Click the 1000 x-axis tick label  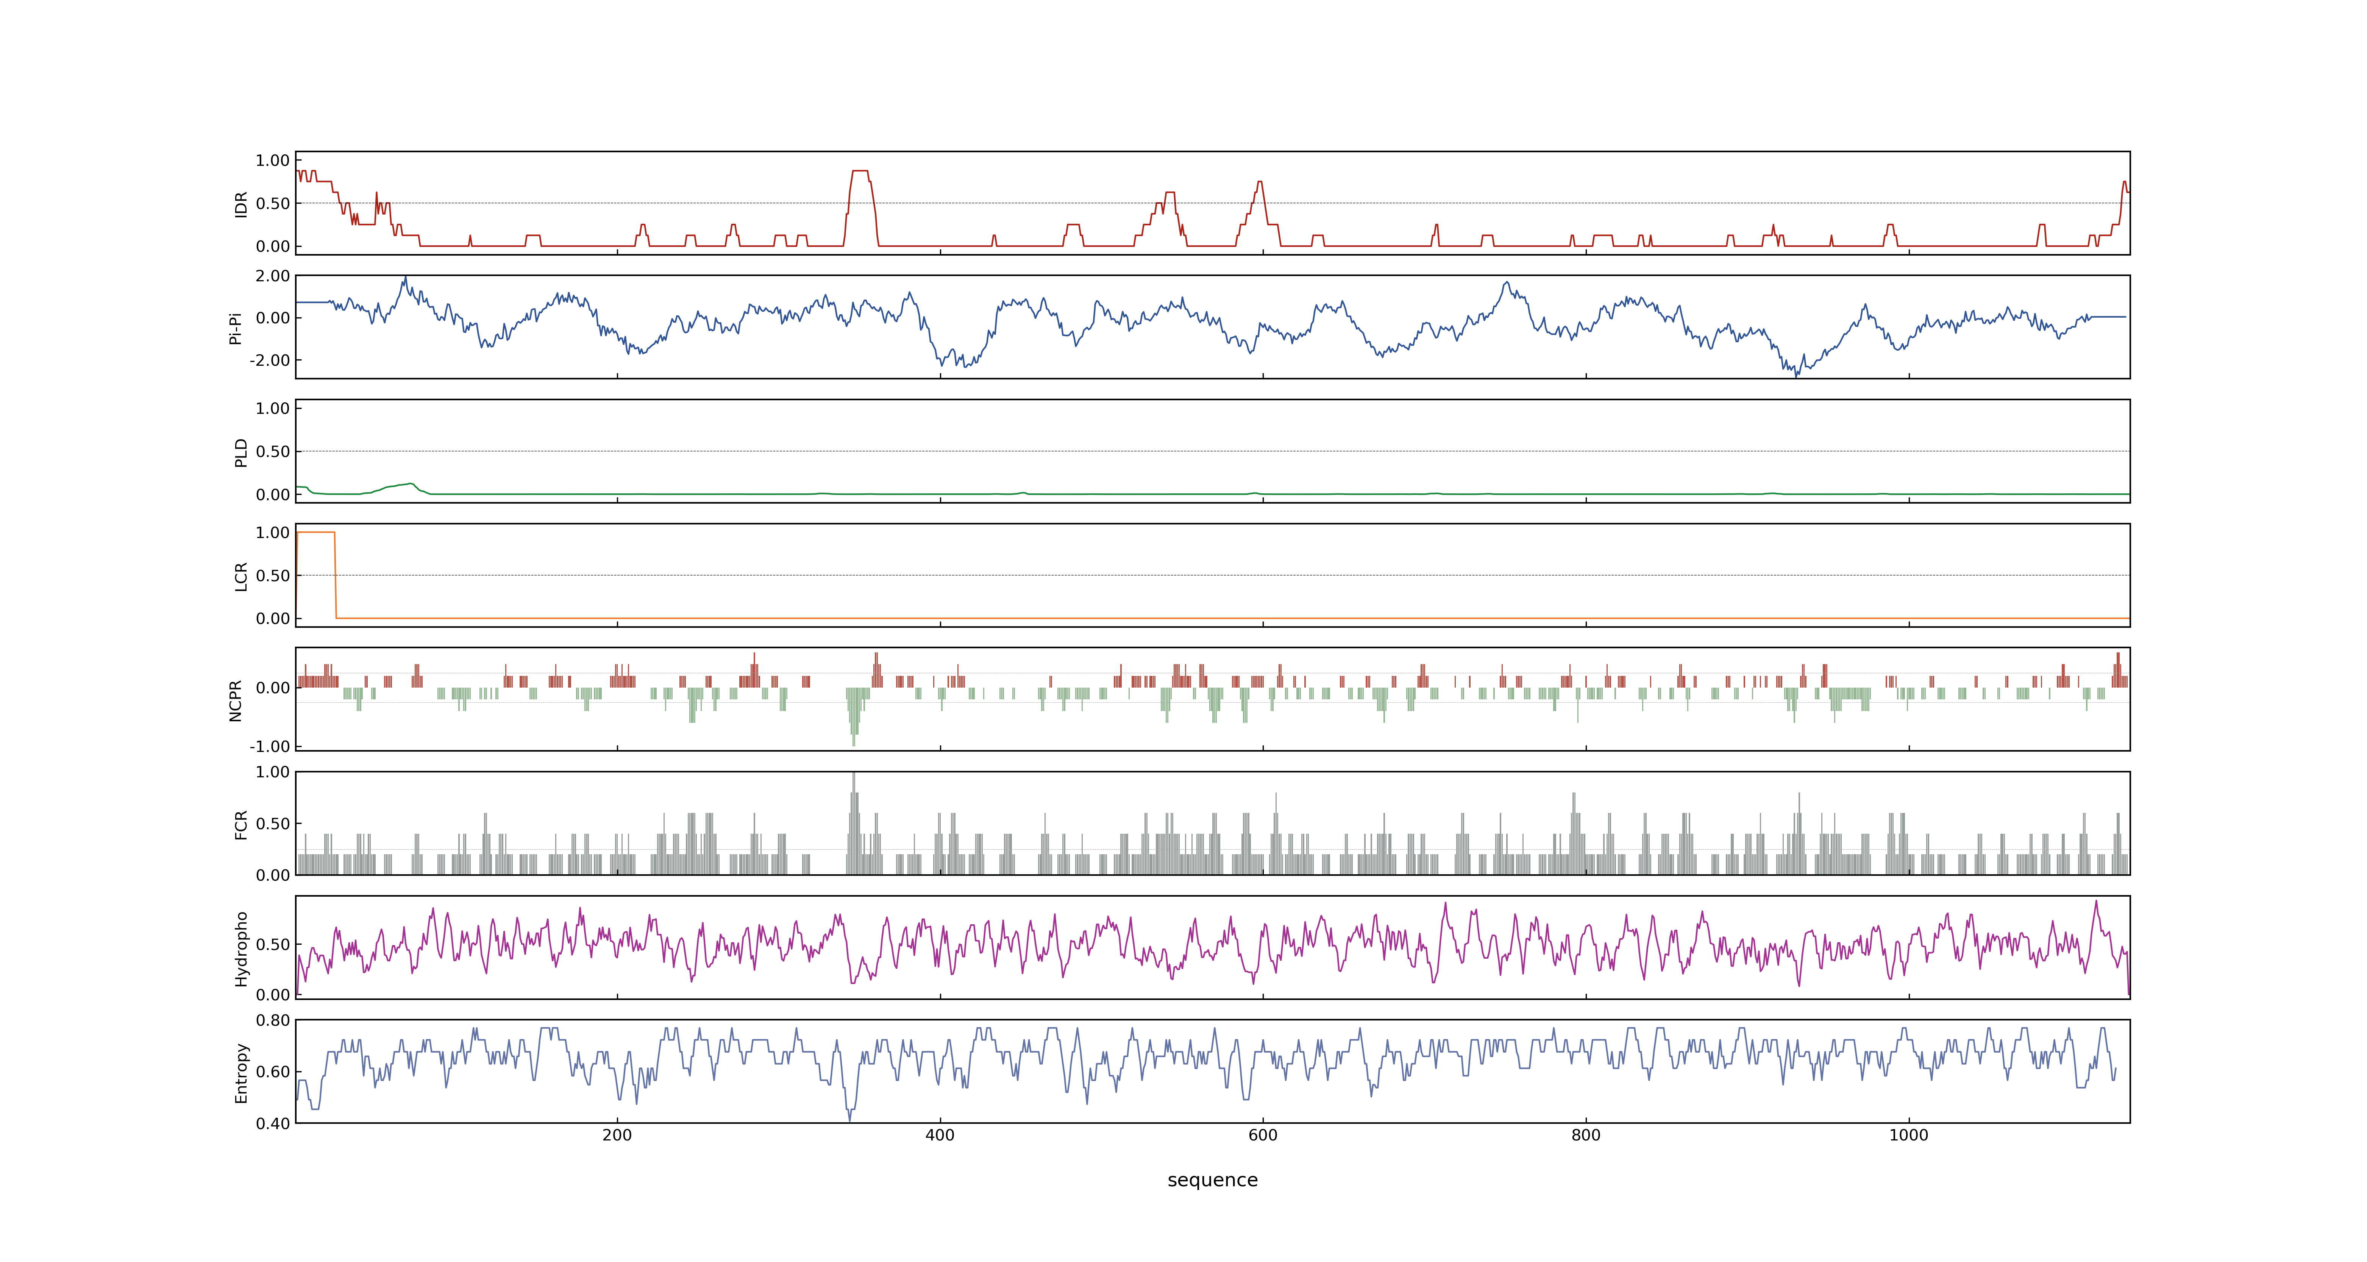pos(1908,1135)
